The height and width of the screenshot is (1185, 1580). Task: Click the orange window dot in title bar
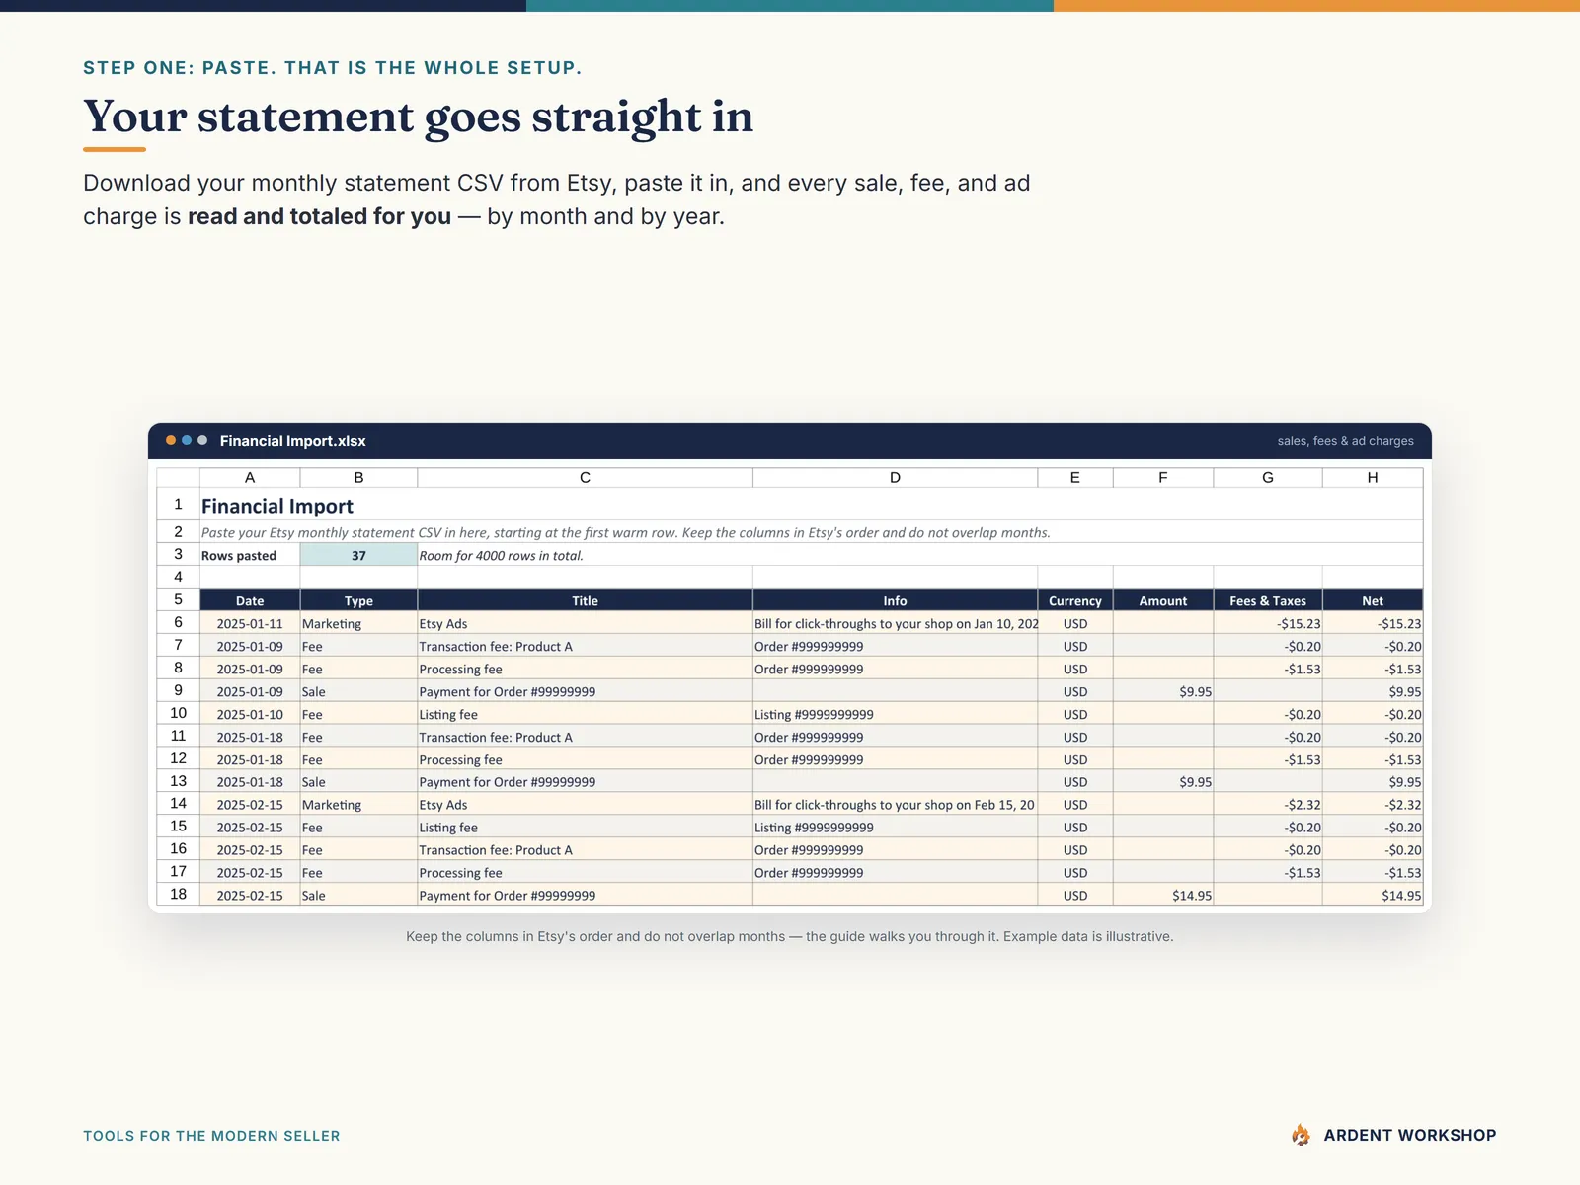click(x=171, y=440)
